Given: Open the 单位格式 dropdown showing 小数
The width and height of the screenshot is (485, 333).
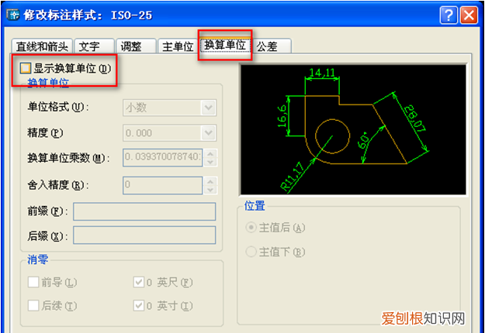Looking at the screenshot, I should pos(169,108).
